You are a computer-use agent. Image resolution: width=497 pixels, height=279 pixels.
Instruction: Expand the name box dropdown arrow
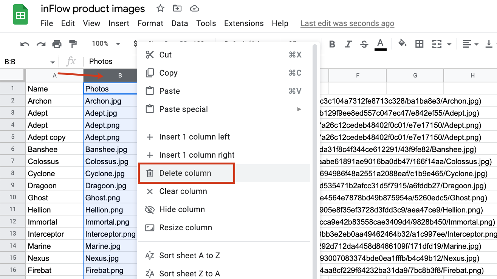(x=53, y=62)
